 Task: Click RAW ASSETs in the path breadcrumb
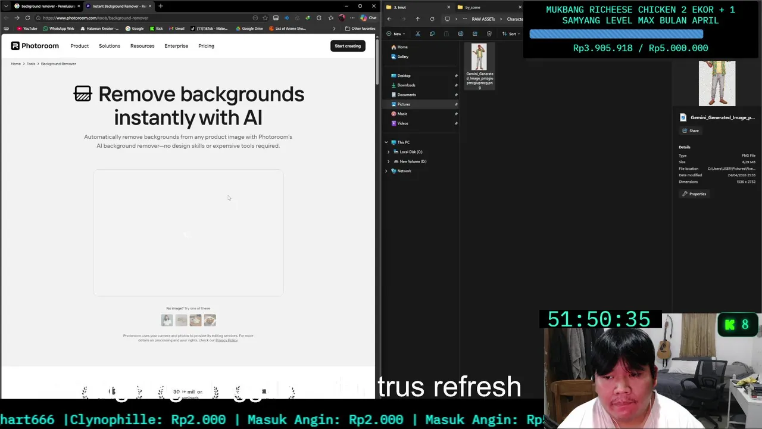click(x=483, y=19)
